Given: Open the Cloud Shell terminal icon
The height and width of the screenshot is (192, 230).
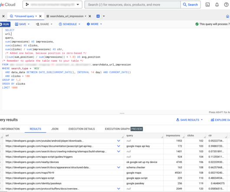Looking at the screenshot, I should point(207,5).
